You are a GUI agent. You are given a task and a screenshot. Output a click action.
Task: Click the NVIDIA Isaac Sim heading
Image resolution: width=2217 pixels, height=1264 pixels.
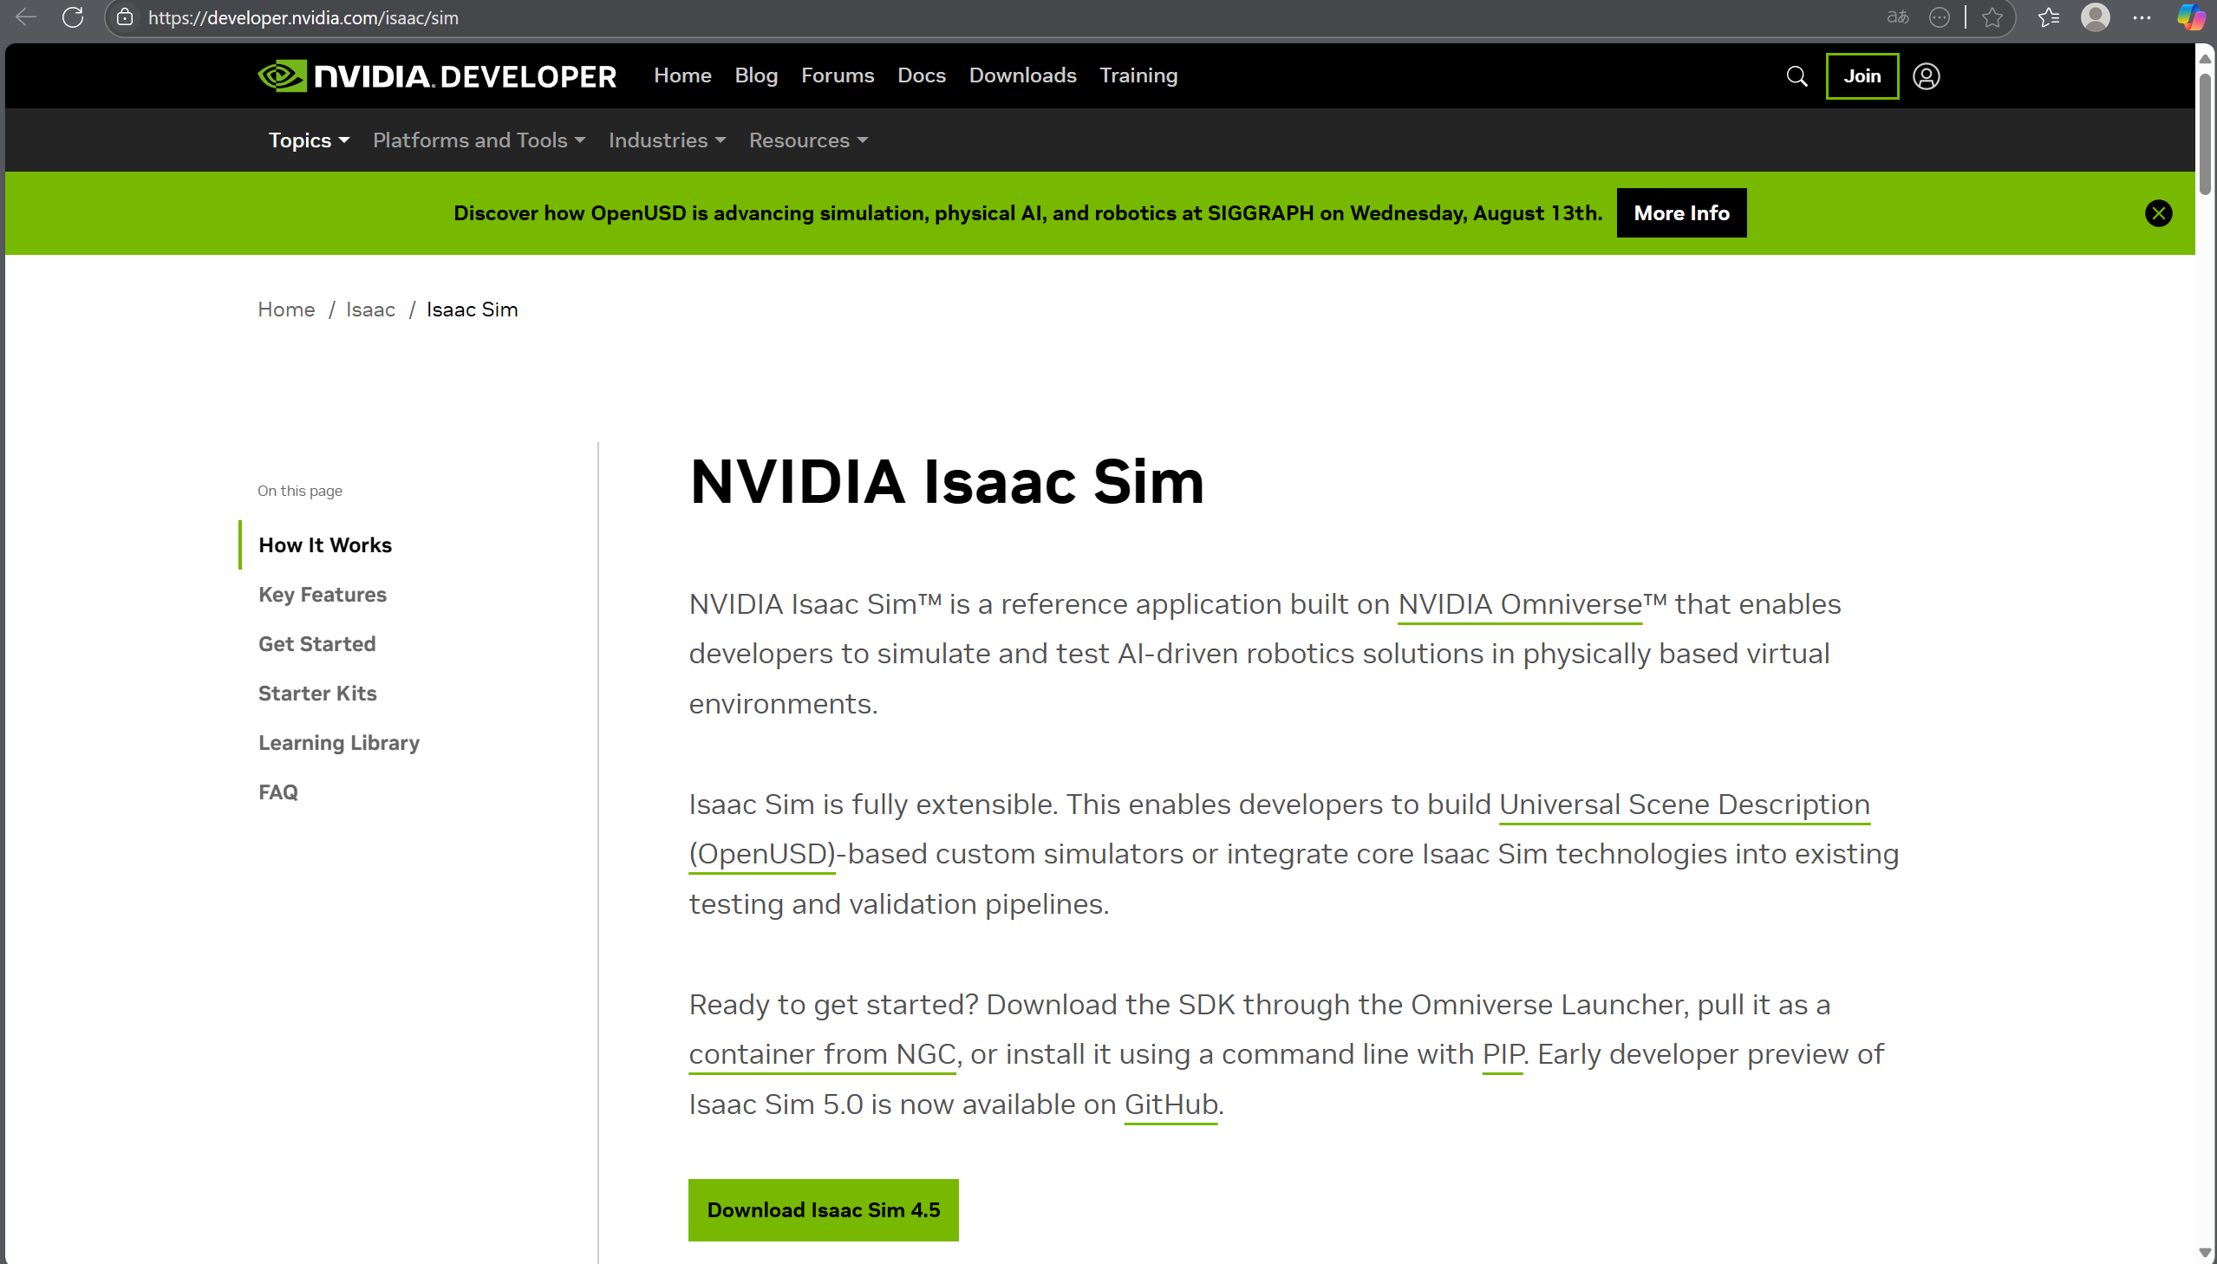(x=947, y=482)
